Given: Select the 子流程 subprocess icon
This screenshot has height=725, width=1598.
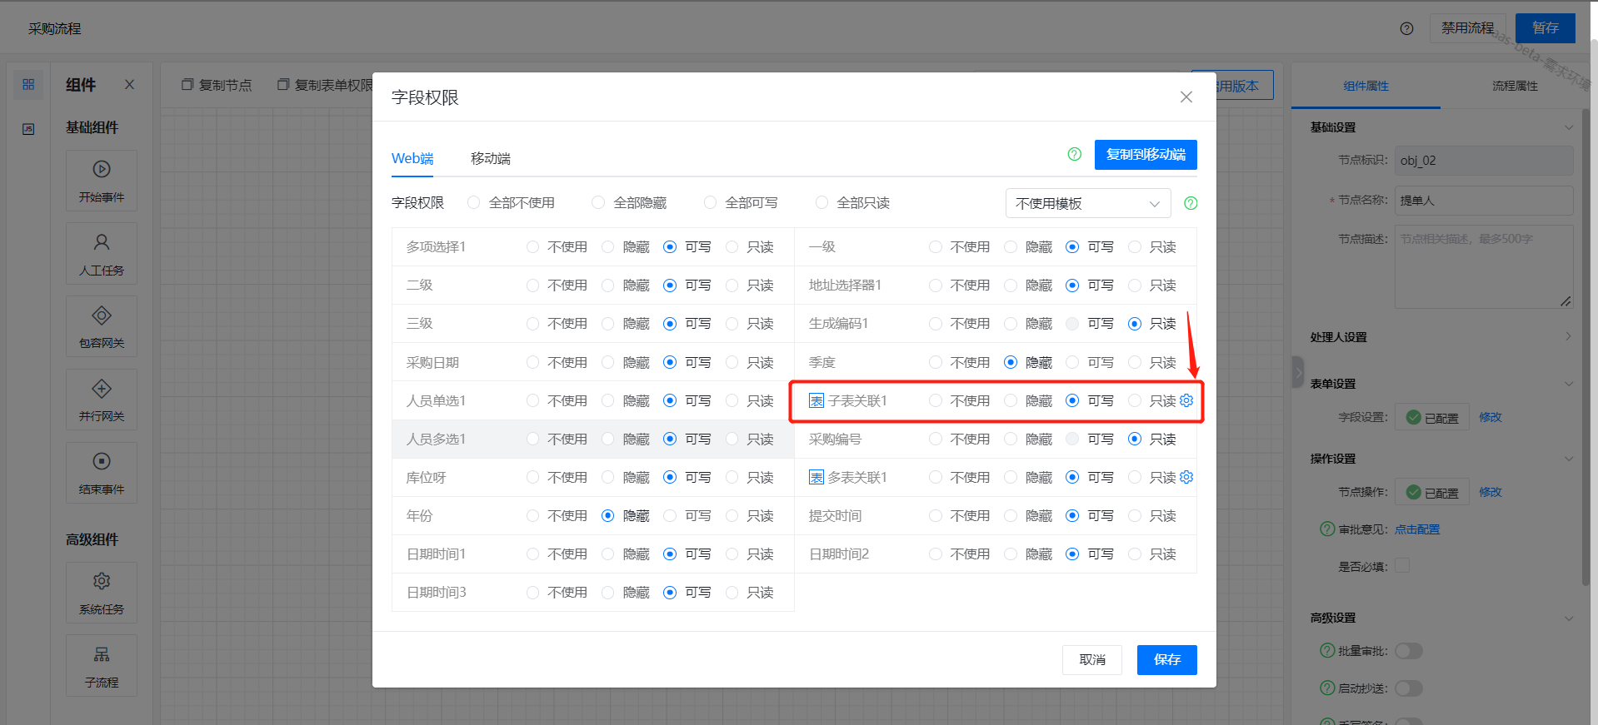Looking at the screenshot, I should click(x=102, y=654).
